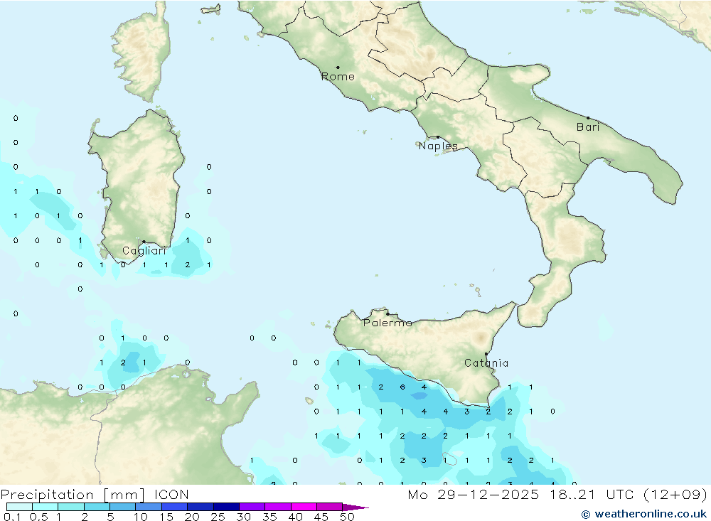Click the '18..21 UTC' time range

593,494
